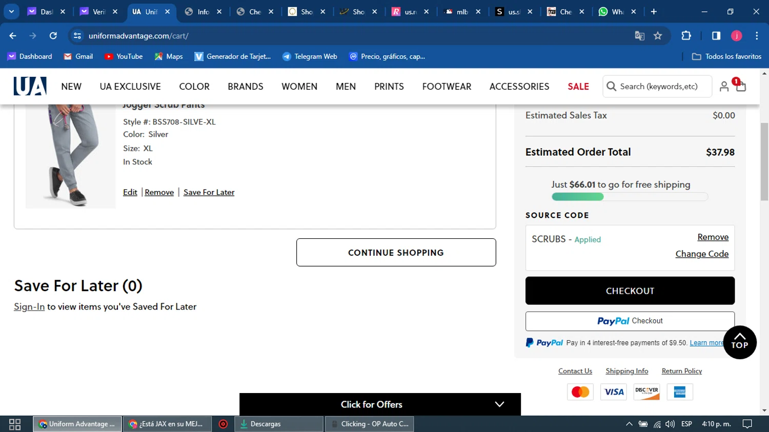769x432 pixels.
Task: Open the shopping cart bag icon
Action: coord(741,87)
